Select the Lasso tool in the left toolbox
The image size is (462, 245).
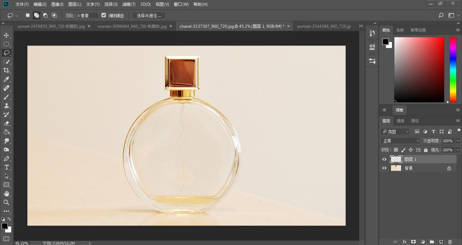click(x=6, y=53)
